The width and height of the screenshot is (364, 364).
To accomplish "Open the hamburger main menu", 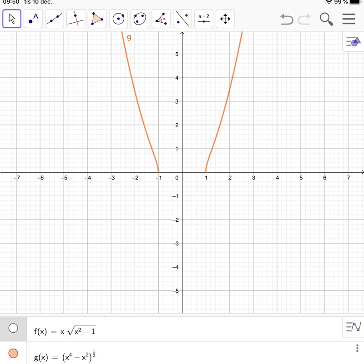I will (x=349, y=19).
